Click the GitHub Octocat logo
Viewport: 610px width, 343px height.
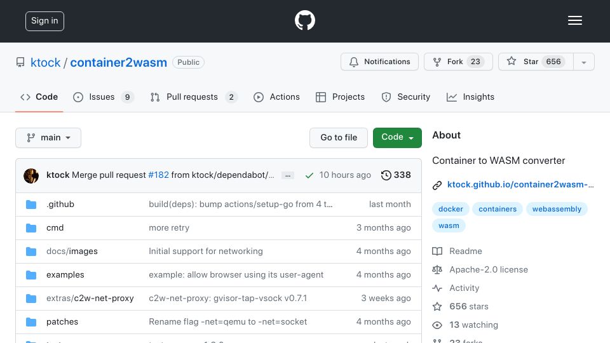click(304, 20)
